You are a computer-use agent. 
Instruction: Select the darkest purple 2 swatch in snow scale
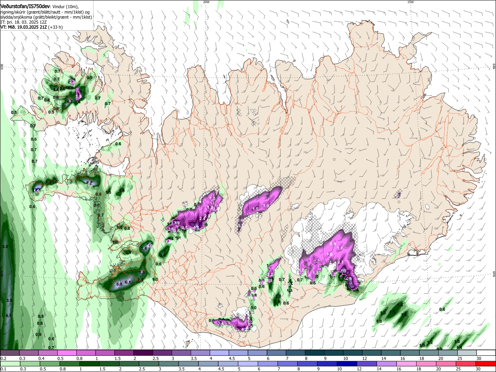(x=143, y=353)
